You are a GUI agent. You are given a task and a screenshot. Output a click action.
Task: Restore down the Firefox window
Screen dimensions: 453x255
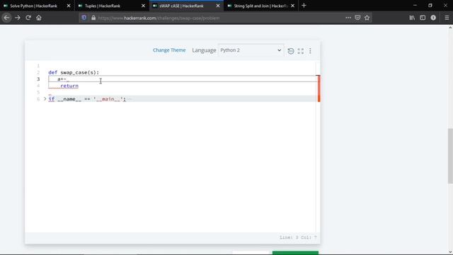pos(430,6)
